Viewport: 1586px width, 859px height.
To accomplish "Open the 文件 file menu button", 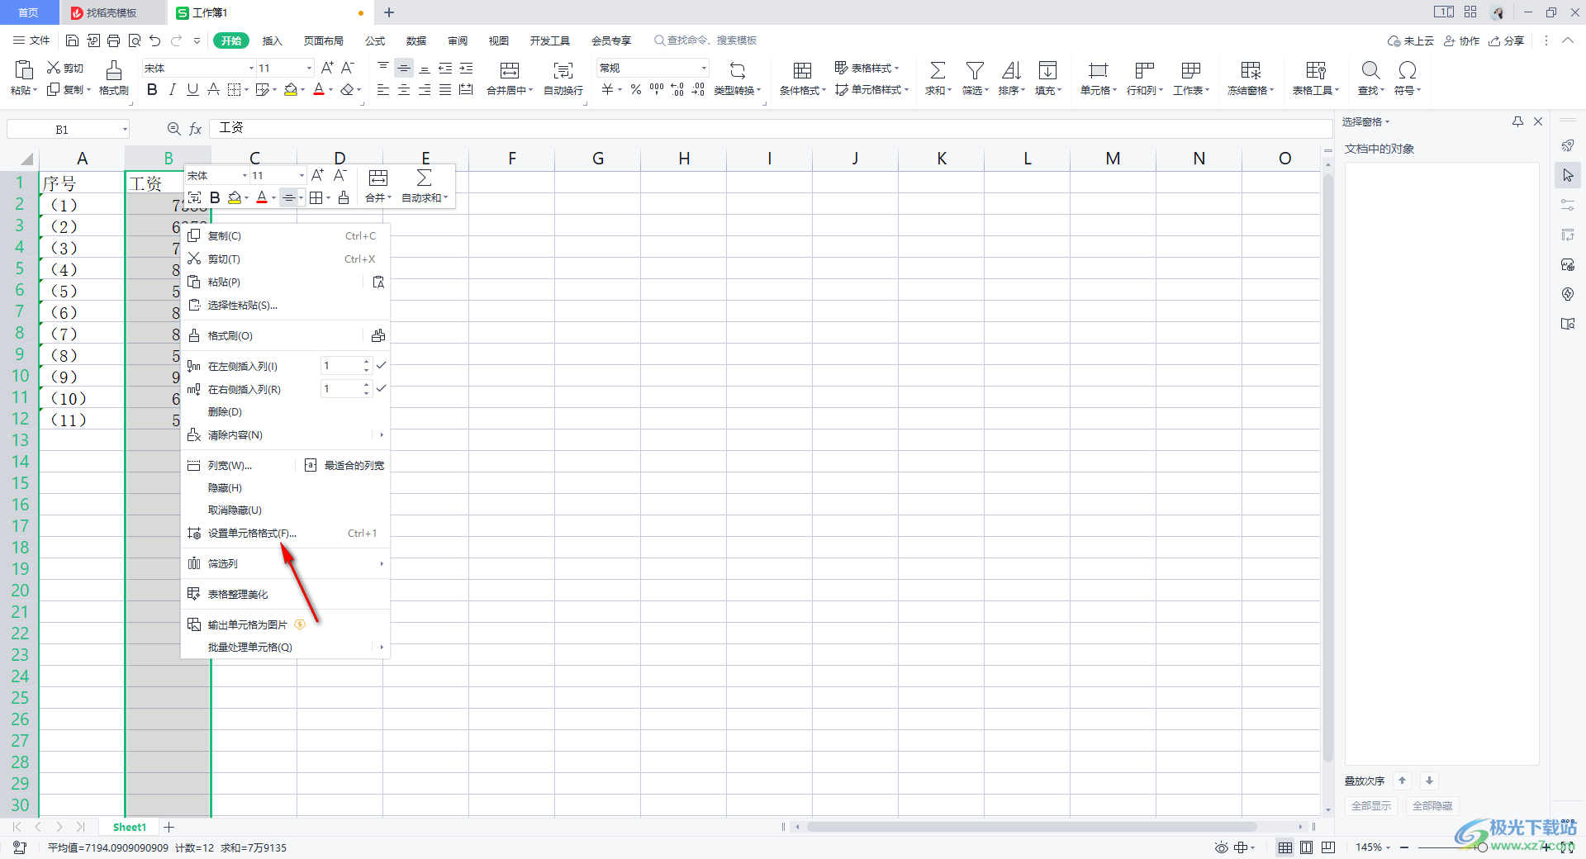I will [x=31, y=40].
